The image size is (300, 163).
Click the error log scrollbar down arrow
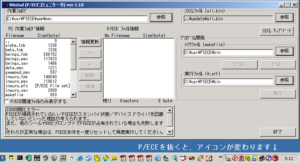(170, 132)
